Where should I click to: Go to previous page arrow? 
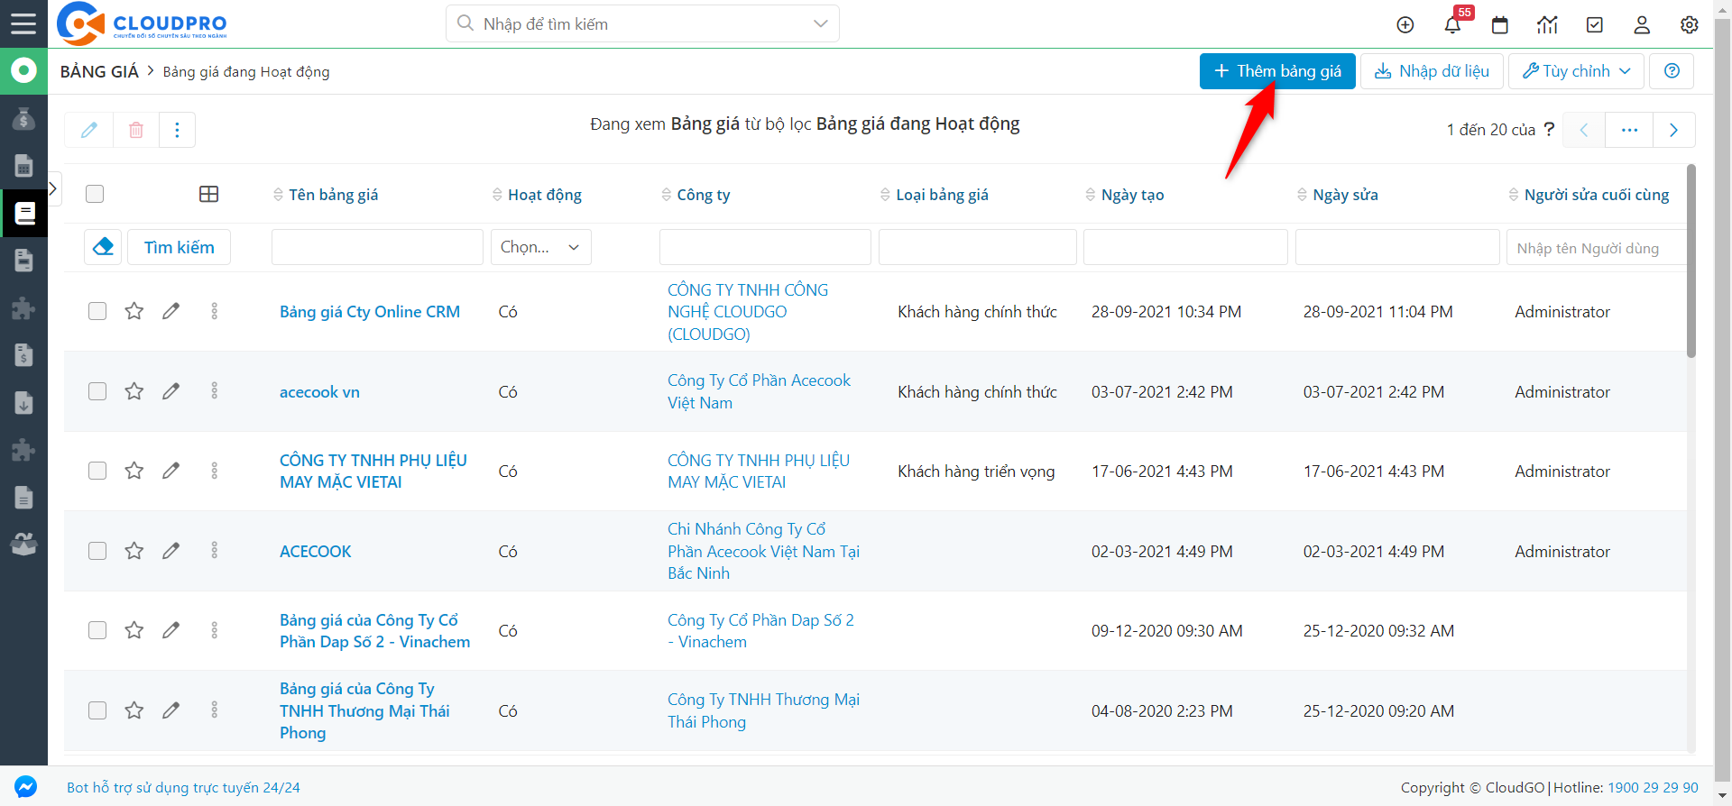point(1584,130)
